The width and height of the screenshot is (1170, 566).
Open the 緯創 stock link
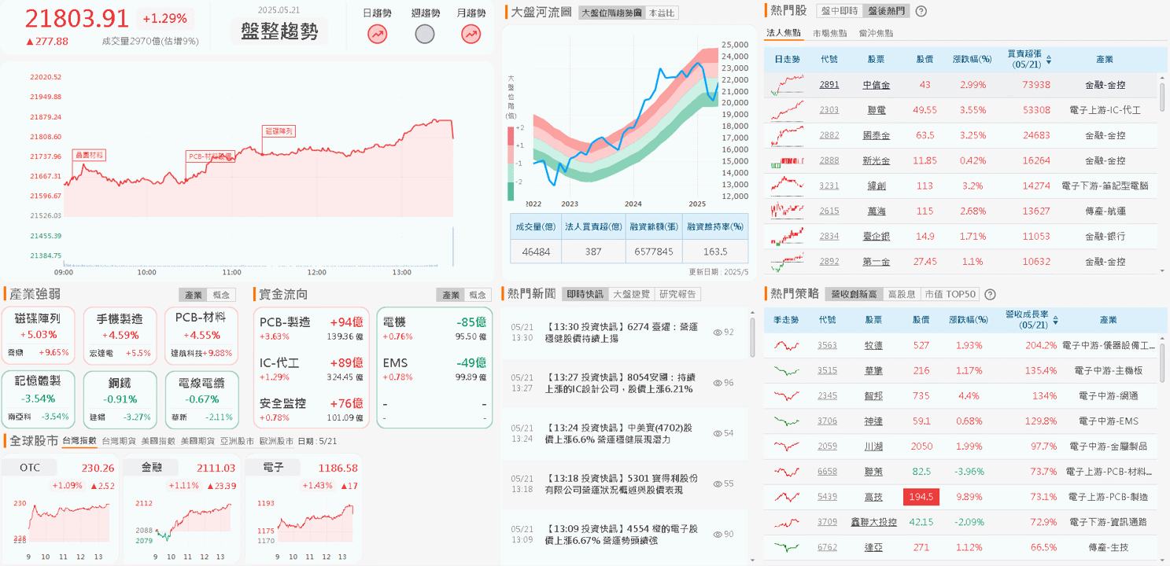[x=876, y=186]
